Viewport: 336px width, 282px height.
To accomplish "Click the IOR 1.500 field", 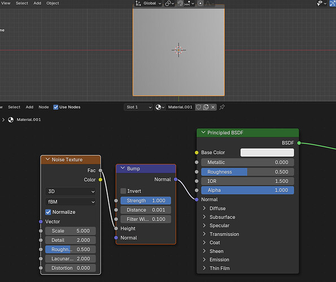I will pos(247,181).
